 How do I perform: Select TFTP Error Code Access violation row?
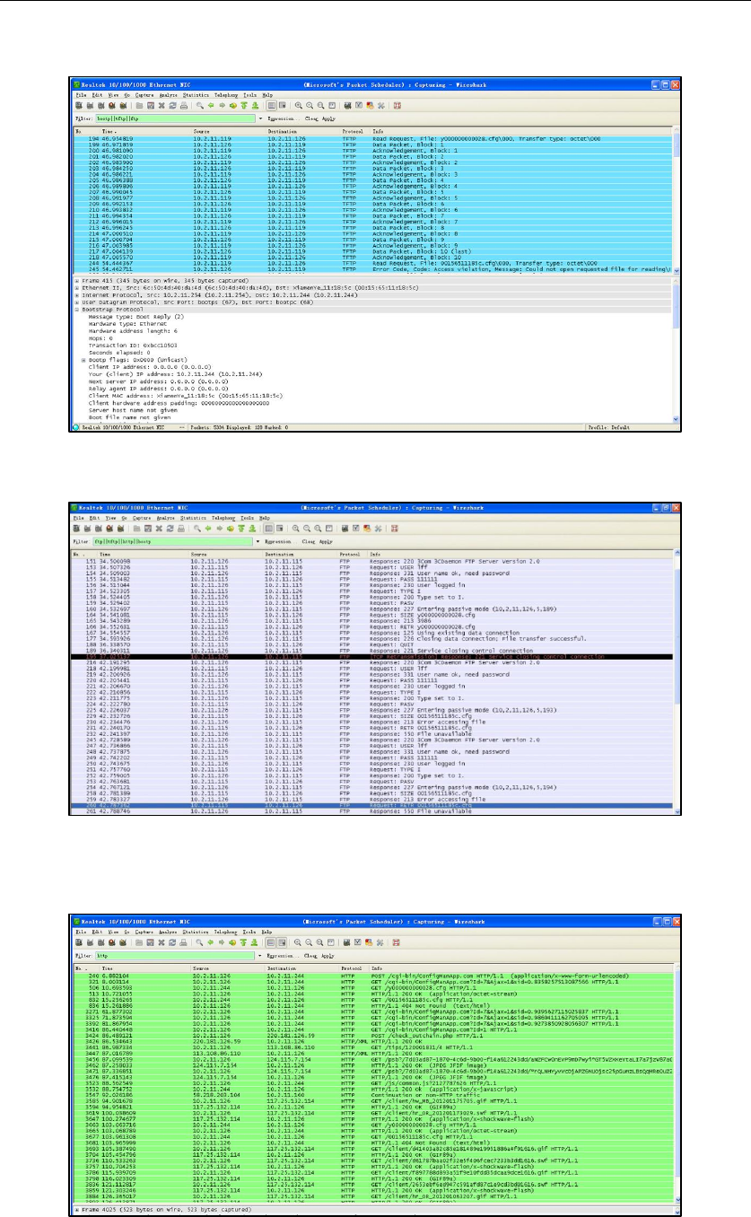pyautogui.click(x=372, y=268)
